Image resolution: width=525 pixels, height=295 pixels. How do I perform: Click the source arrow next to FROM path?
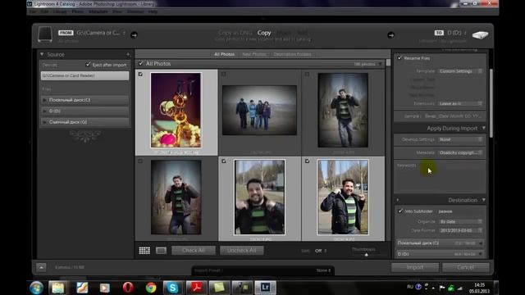click(134, 34)
